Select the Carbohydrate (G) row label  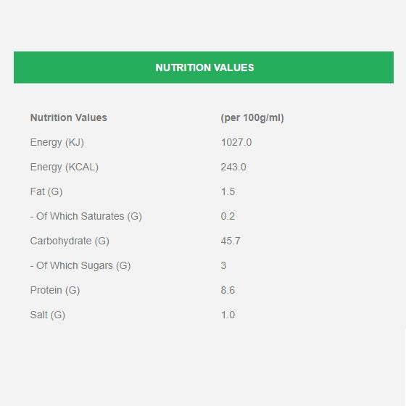(70, 241)
